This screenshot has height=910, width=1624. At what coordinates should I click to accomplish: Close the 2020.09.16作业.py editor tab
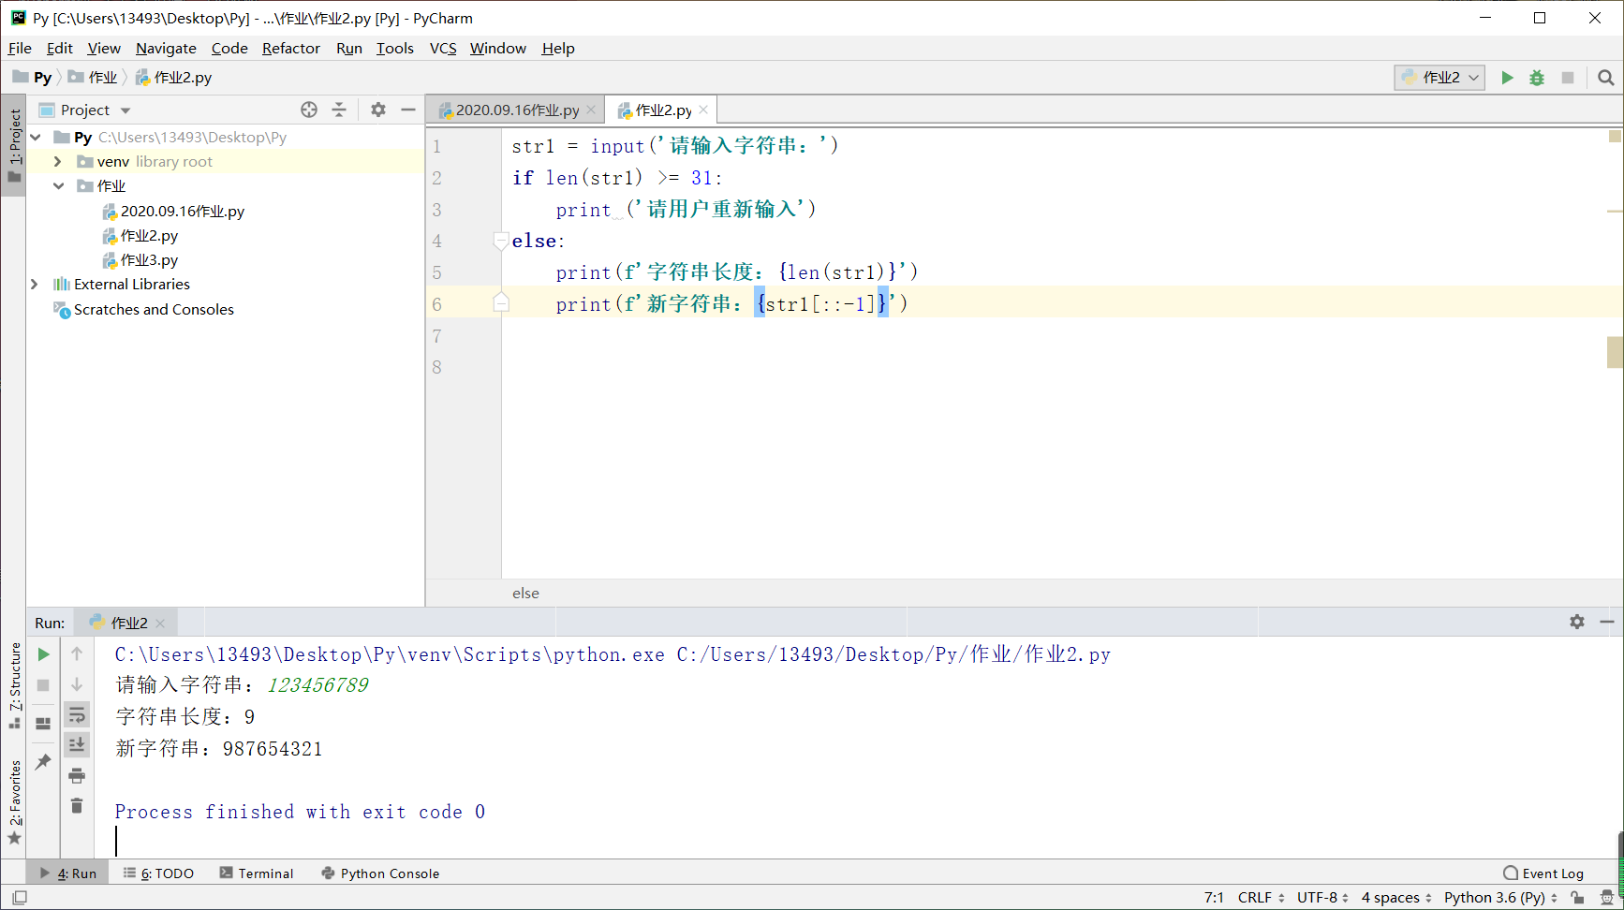point(591,110)
